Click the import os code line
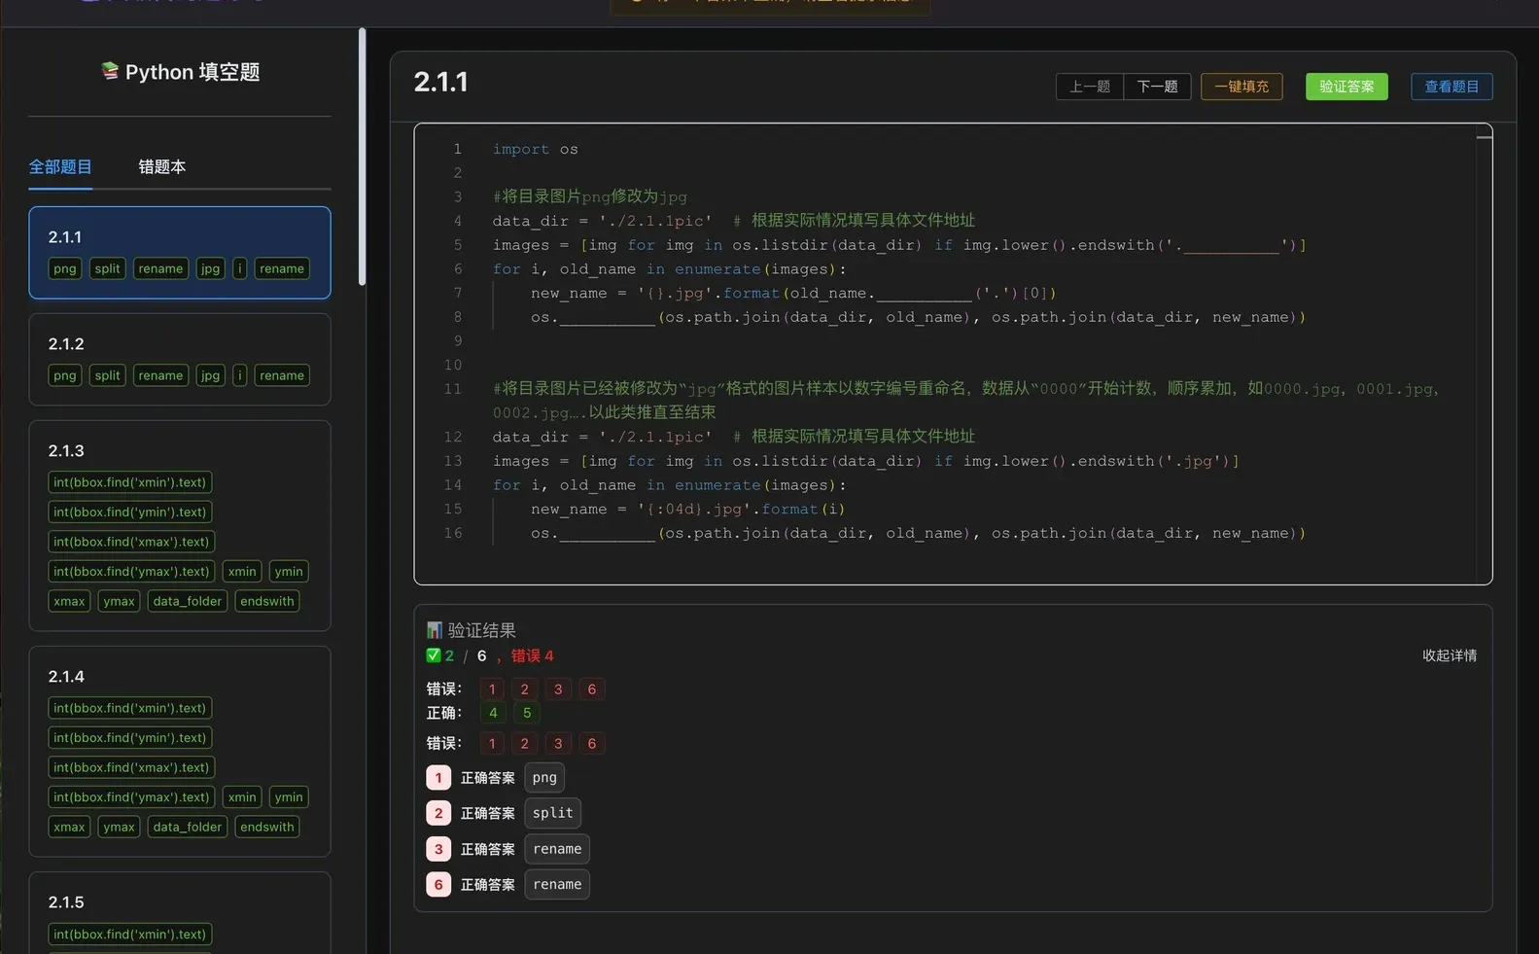 [x=536, y=149]
